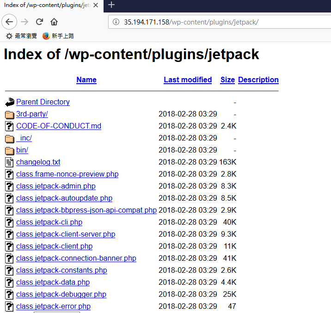This screenshot has height=313, width=331.
Task: Click the modified date of 3rd-party/ row
Action: click(x=188, y=114)
